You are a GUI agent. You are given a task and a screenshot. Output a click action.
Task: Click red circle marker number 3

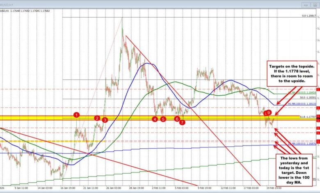(x=105, y=120)
